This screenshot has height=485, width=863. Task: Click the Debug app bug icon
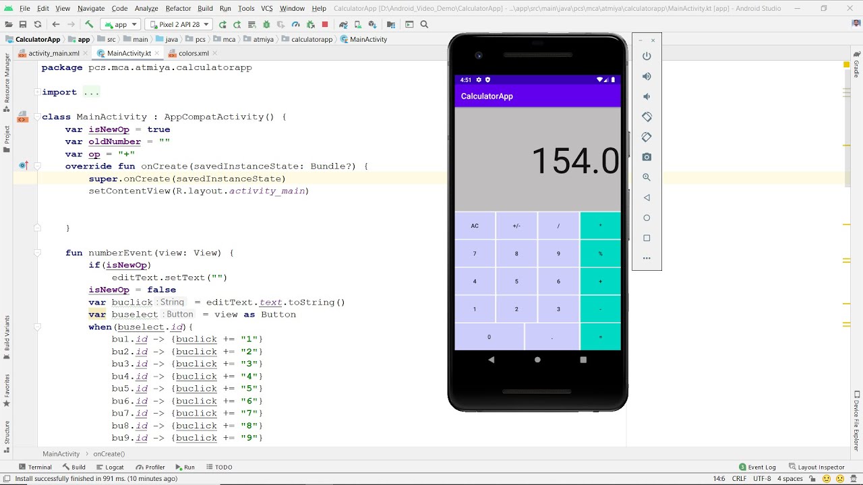click(x=266, y=24)
